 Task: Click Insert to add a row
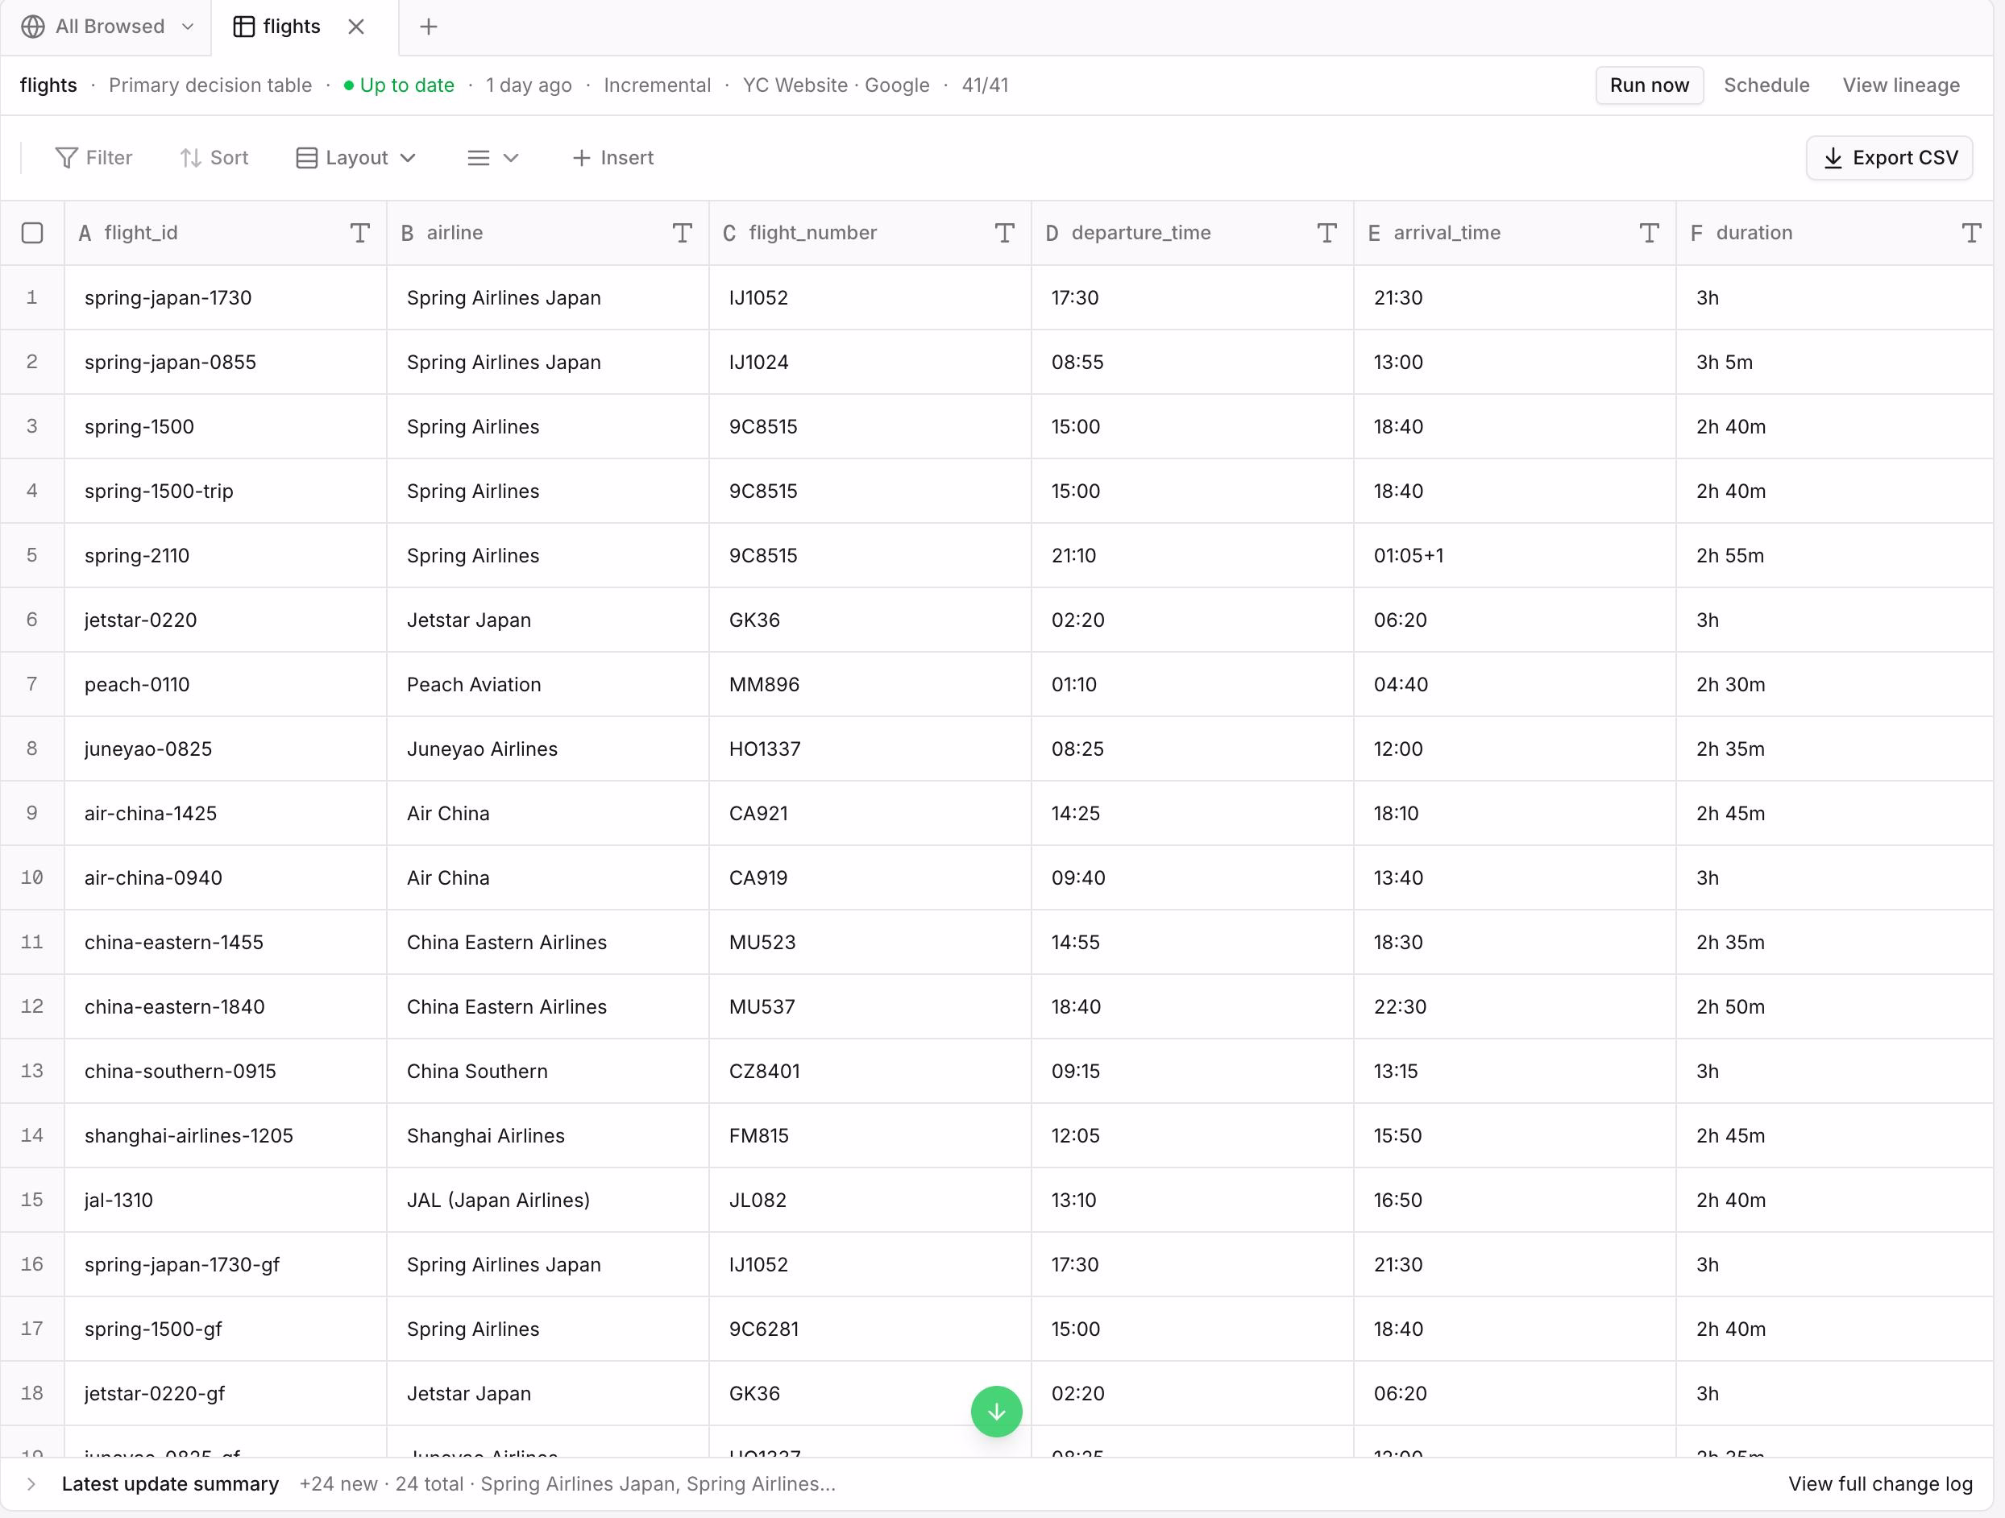tap(612, 158)
